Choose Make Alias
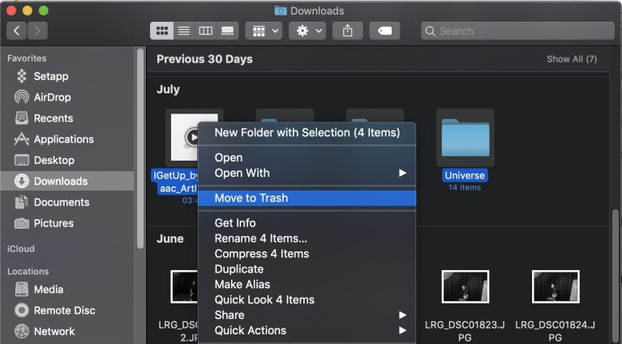The width and height of the screenshot is (622, 344). pos(307,285)
